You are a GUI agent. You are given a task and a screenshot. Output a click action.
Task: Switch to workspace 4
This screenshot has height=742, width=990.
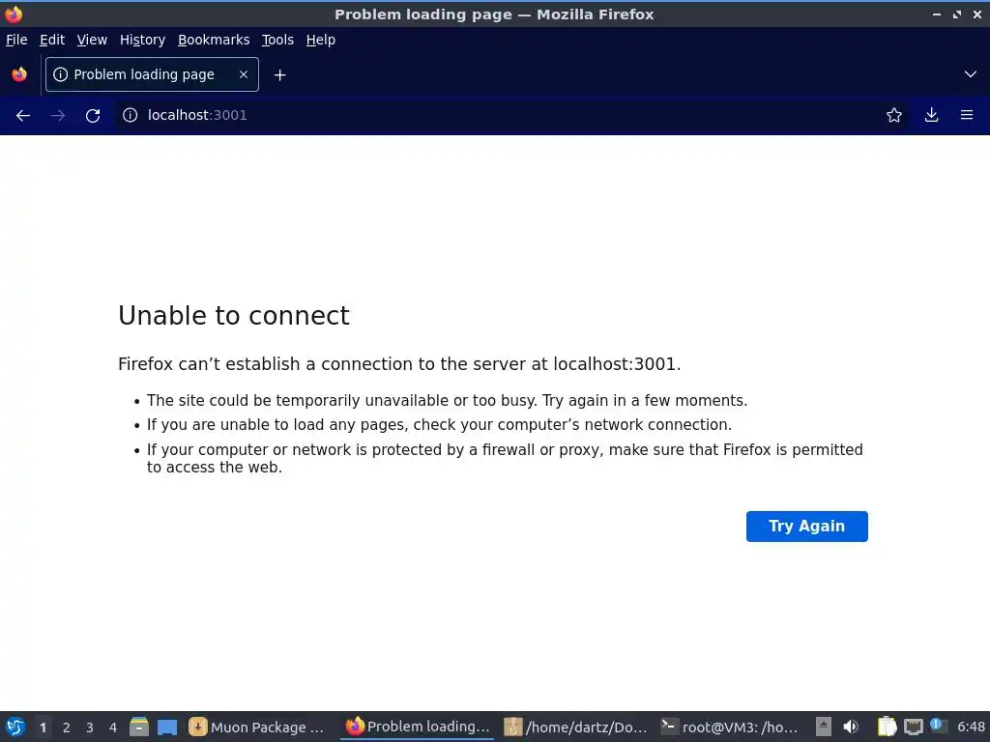(x=113, y=728)
